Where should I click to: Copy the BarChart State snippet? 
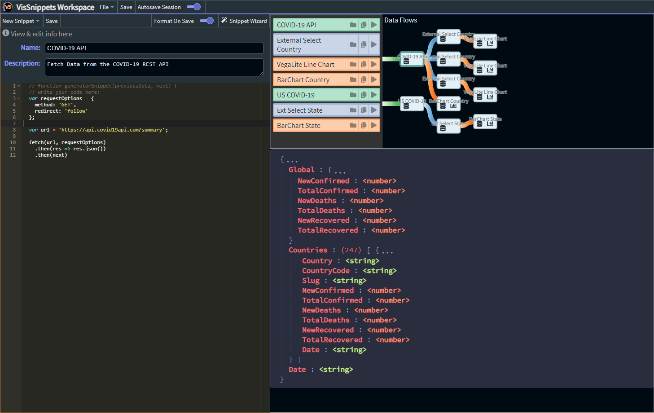pos(364,125)
